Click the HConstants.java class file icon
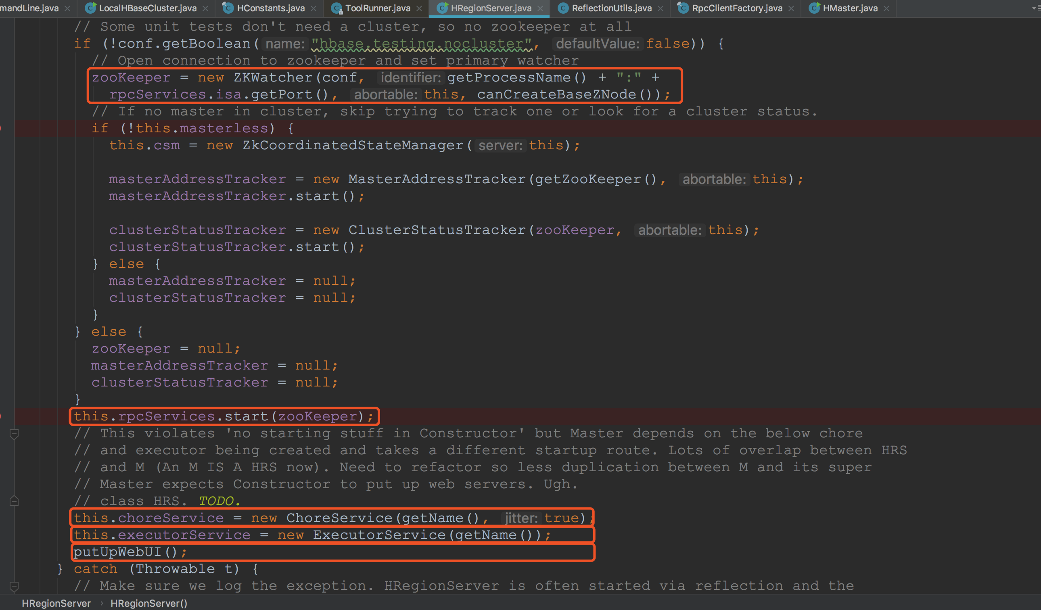The width and height of the screenshot is (1041, 610). click(x=228, y=8)
